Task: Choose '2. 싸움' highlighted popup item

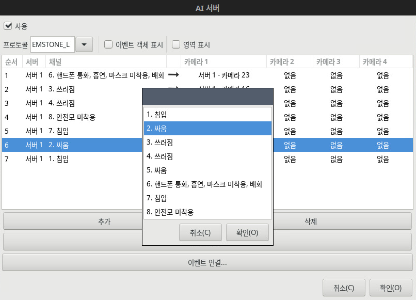Action: point(207,128)
